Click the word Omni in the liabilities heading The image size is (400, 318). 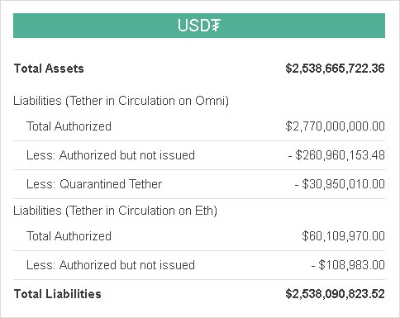pyautogui.click(x=210, y=101)
